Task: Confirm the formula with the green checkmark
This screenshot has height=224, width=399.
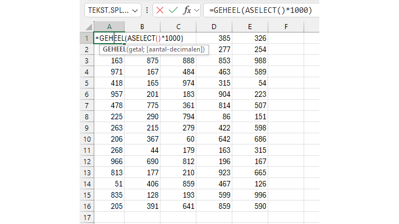Action: [x=173, y=10]
